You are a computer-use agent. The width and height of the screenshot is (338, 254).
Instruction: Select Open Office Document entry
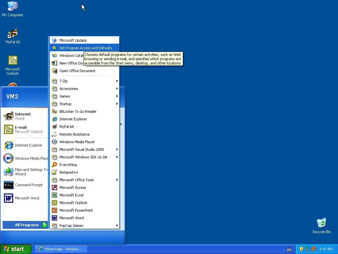84,71
